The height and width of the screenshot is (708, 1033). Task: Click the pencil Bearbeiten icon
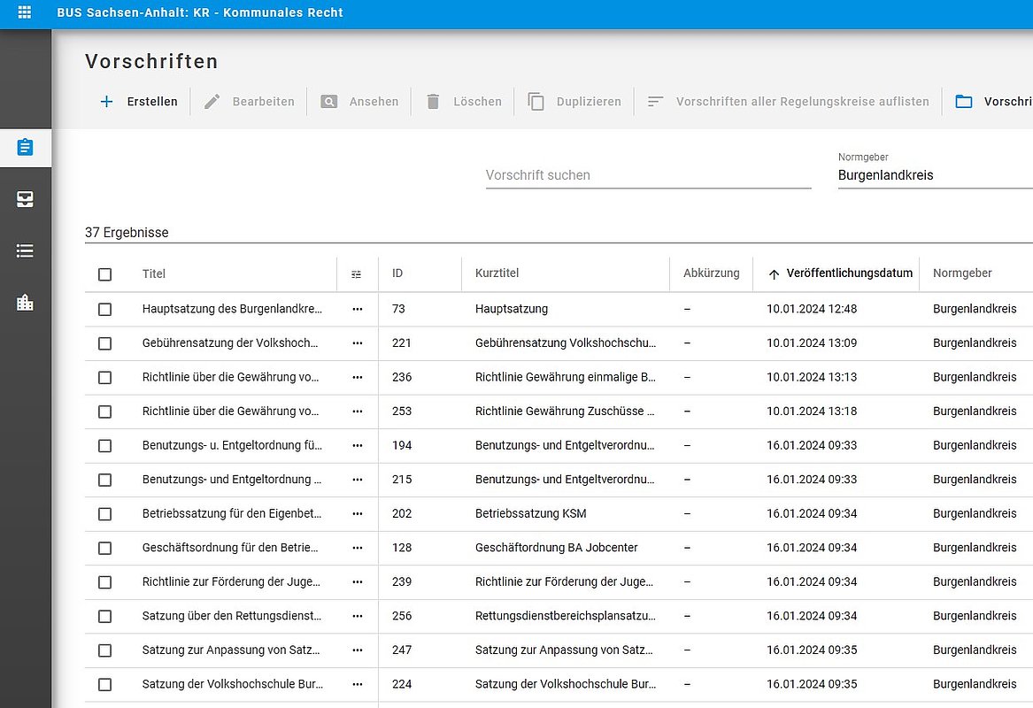tap(212, 102)
